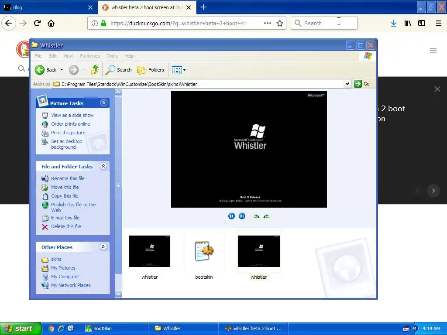447x335 pixels.
Task: Open the browser Downloads arrow
Action: click(394, 23)
